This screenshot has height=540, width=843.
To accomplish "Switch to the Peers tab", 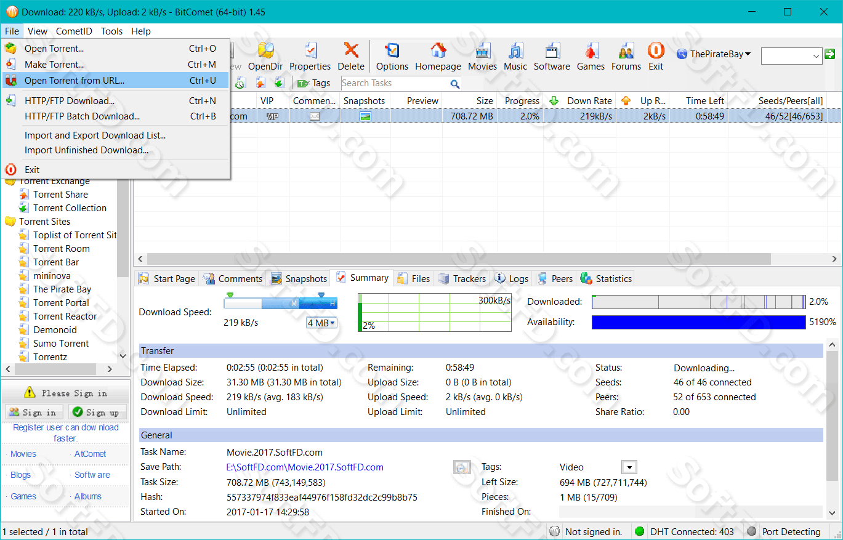I will click(555, 278).
